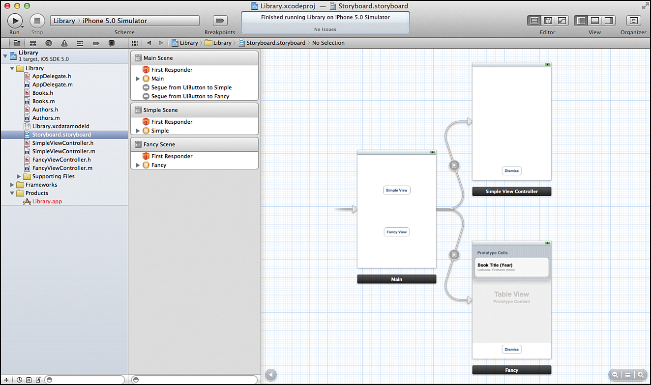Select the segue circle to Fancy scene

click(454, 255)
